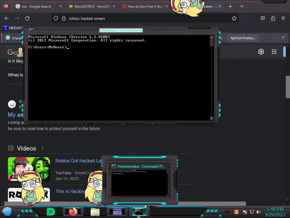Open the Firefox View icon
This screenshot has height=218, width=290.
(x=6, y=6)
